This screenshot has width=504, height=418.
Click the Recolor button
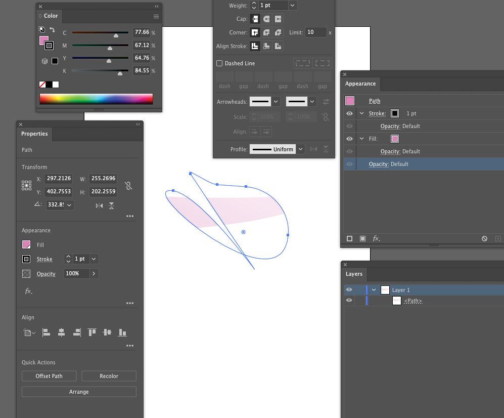point(109,376)
